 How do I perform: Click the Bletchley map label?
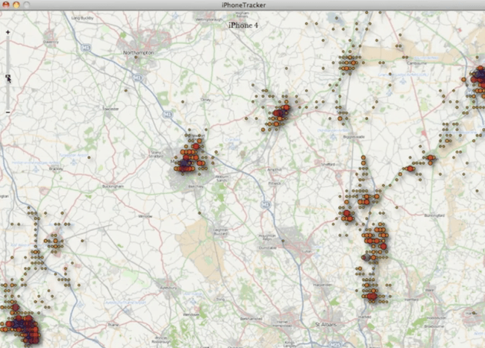pyautogui.click(x=196, y=186)
